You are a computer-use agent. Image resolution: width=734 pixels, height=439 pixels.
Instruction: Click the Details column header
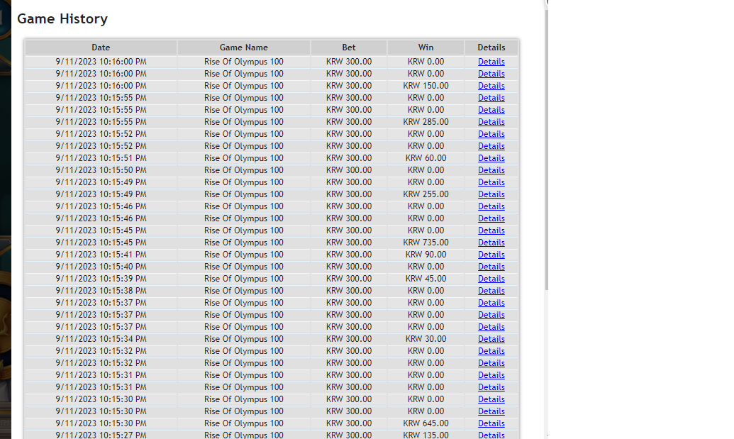pyautogui.click(x=491, y=48)
